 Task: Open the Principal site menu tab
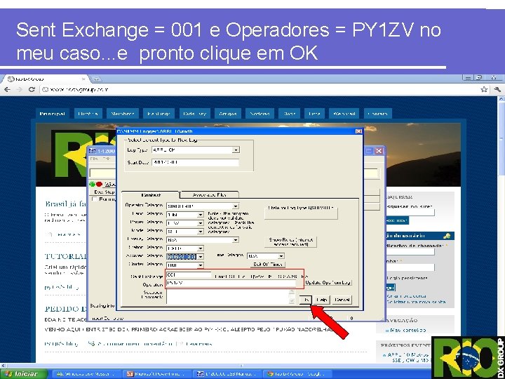tap(52, 114)
